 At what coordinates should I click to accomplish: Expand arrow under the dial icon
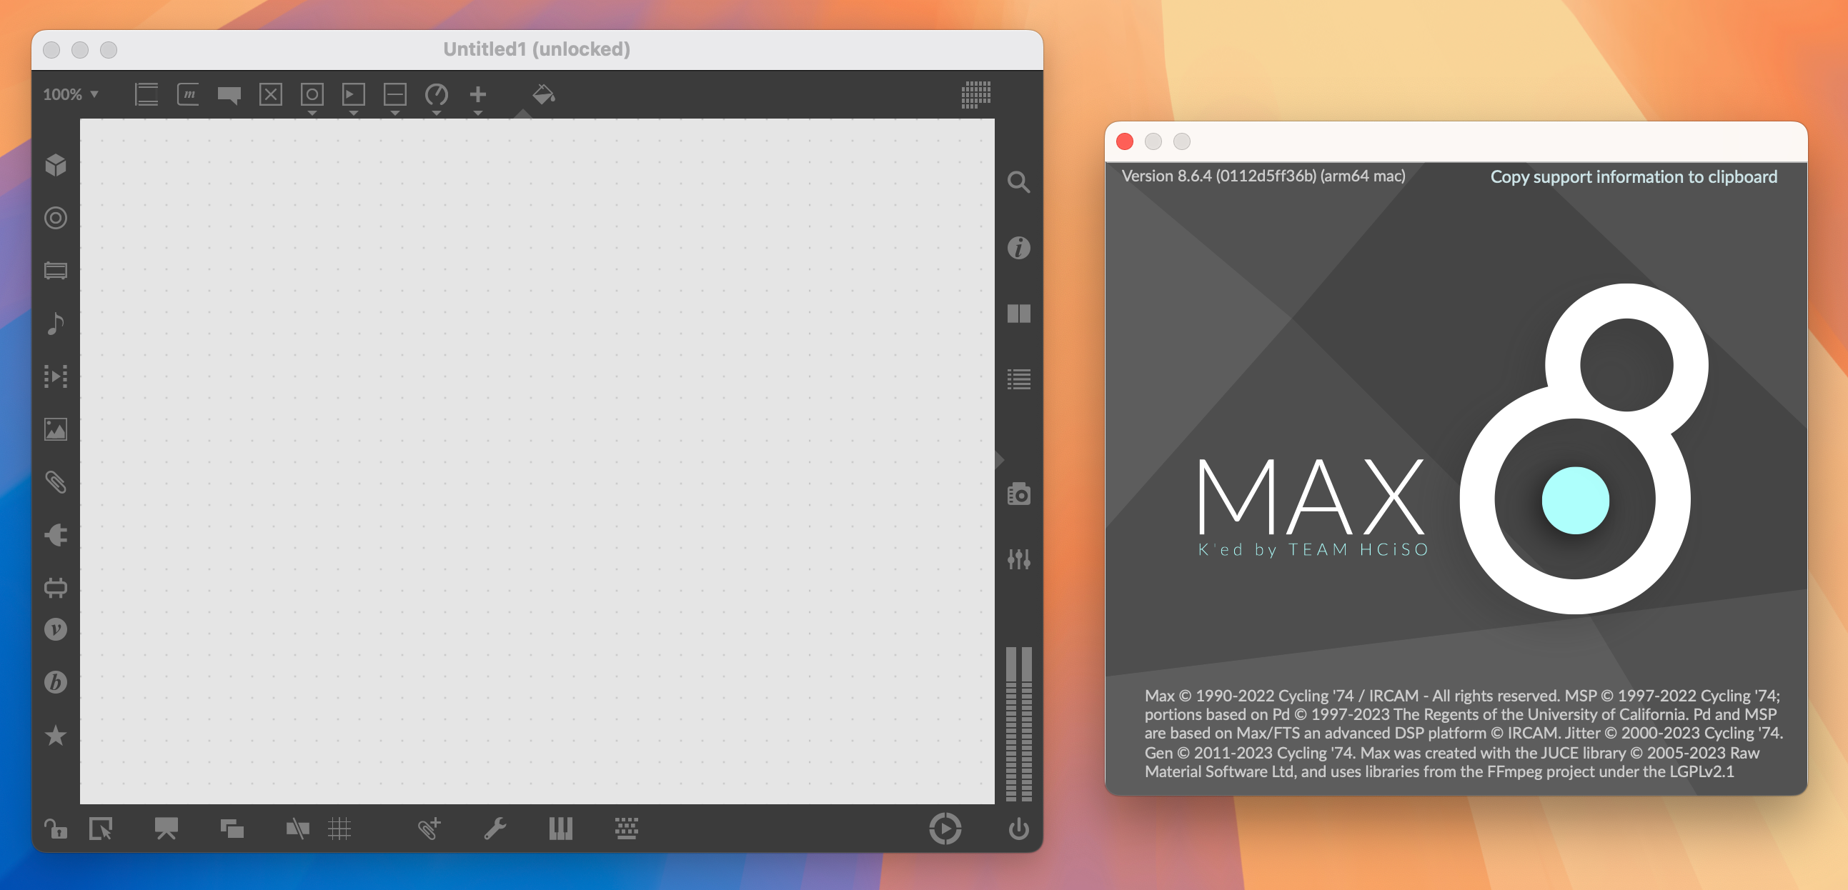(437, 114)
